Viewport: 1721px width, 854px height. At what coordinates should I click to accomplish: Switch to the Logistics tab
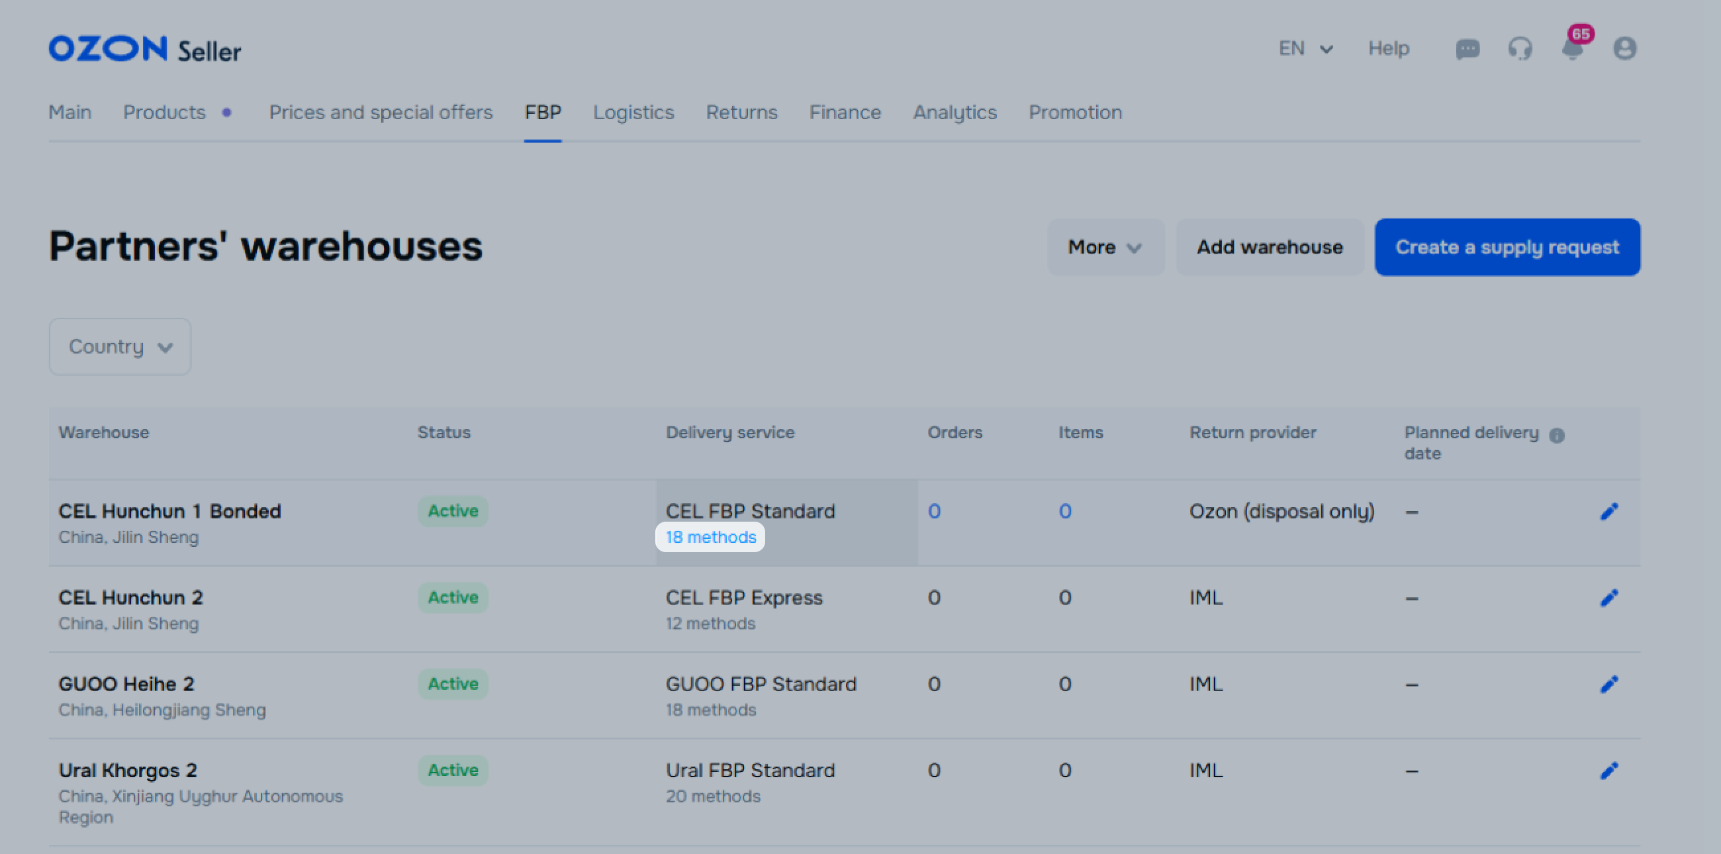point(633,113)
